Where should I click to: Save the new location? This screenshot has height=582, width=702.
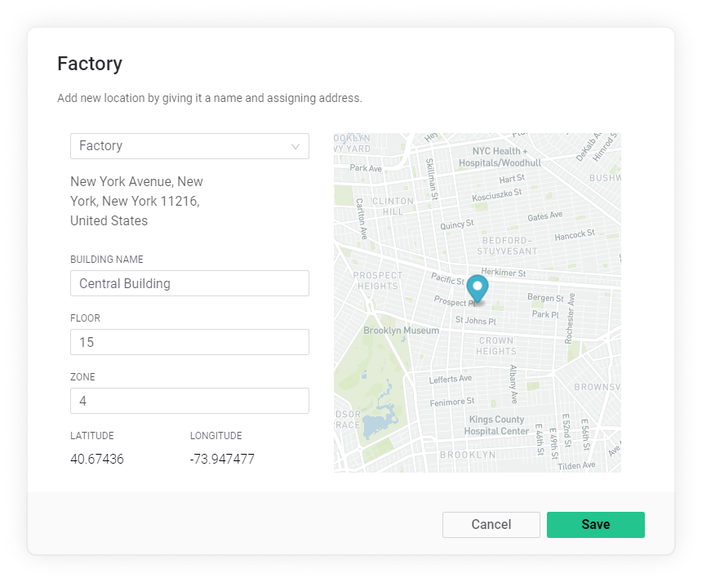click(595, 525)
